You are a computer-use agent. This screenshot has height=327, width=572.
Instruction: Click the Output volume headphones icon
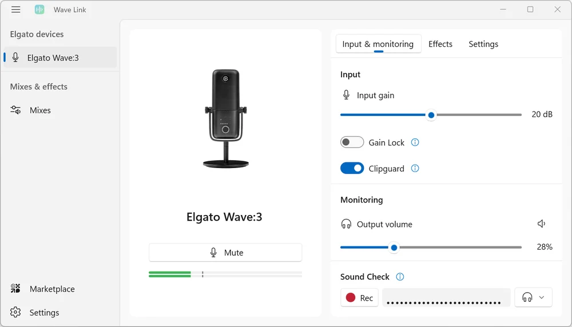[346, 224]
